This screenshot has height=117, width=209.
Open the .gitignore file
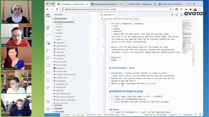(60, 43)
